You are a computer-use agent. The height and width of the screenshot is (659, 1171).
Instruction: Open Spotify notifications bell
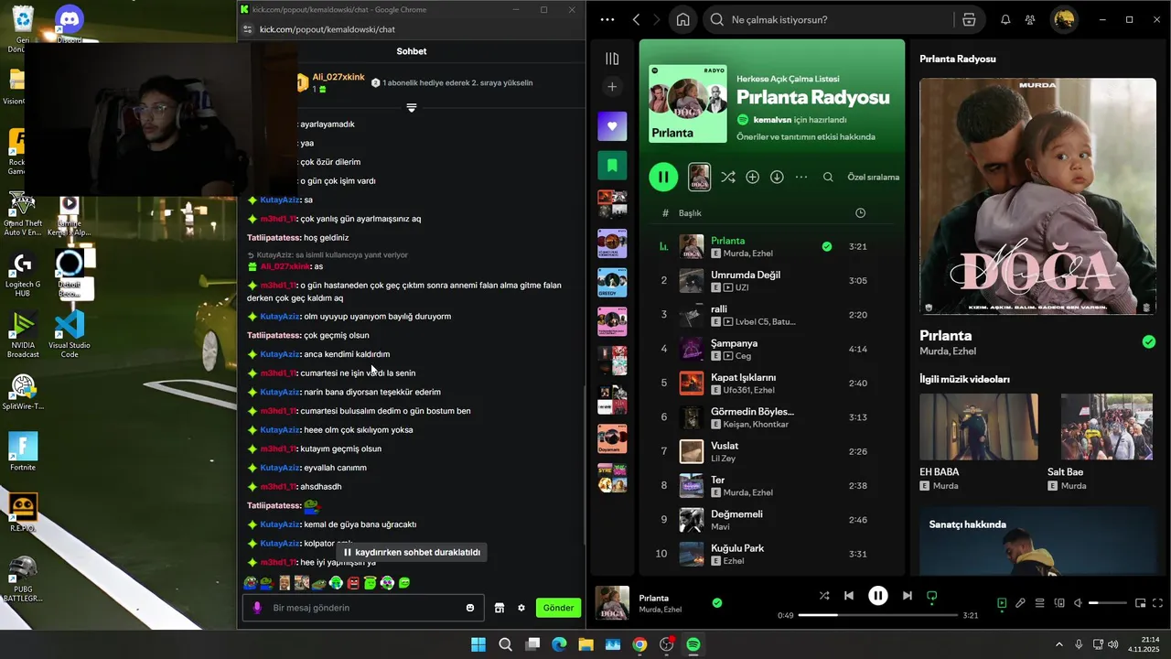click(x=1005, y=19)
